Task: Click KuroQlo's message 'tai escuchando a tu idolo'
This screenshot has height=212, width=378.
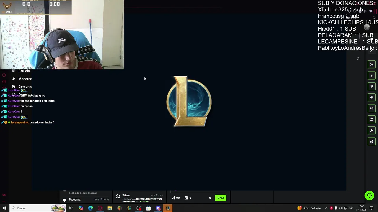Action: pos(38,101)
